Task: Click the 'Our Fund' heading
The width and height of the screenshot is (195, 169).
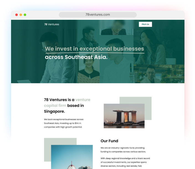Action: point(109,141)
